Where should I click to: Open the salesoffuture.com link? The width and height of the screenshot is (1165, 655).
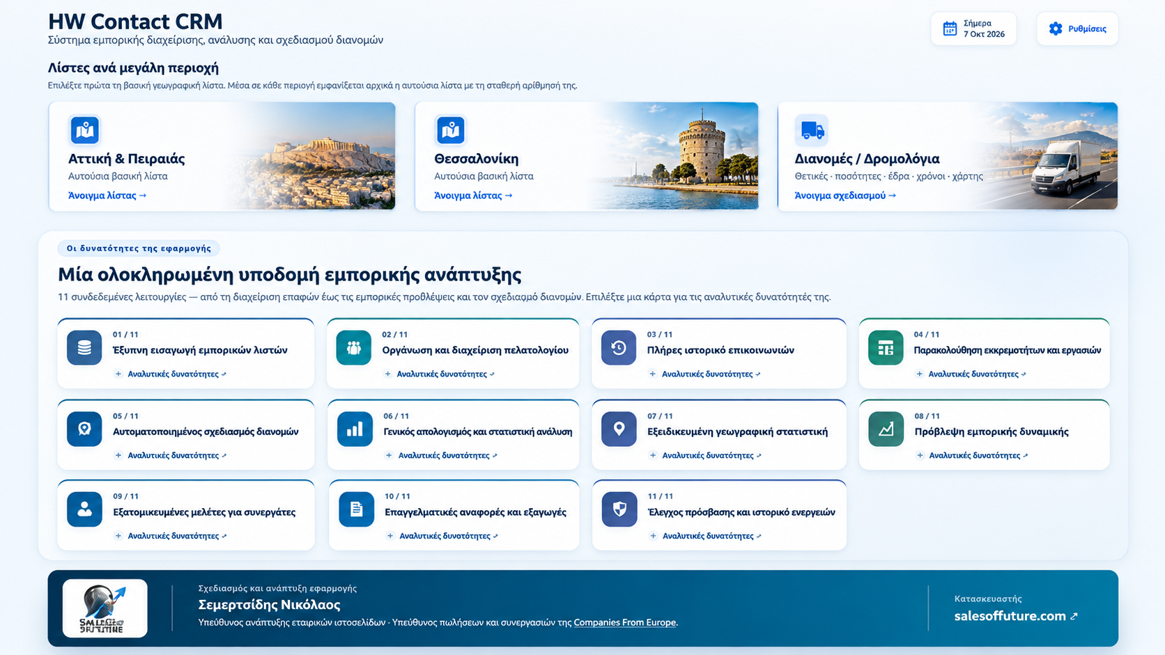click(1016, 616)
